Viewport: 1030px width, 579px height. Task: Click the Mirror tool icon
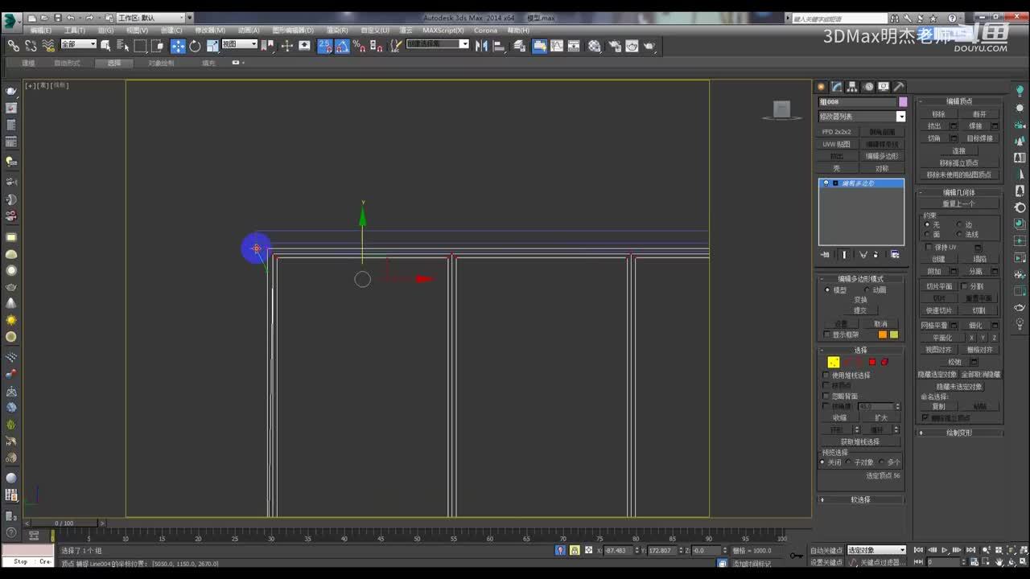[x=481, y=46]
